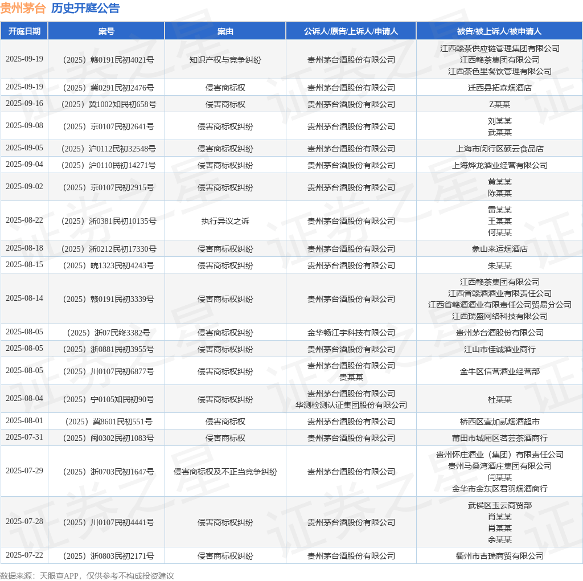Select case number (2025)冀1002知民初658号
Screen dimensions: 583x581
pyautogui.click(x=109, y=104)
